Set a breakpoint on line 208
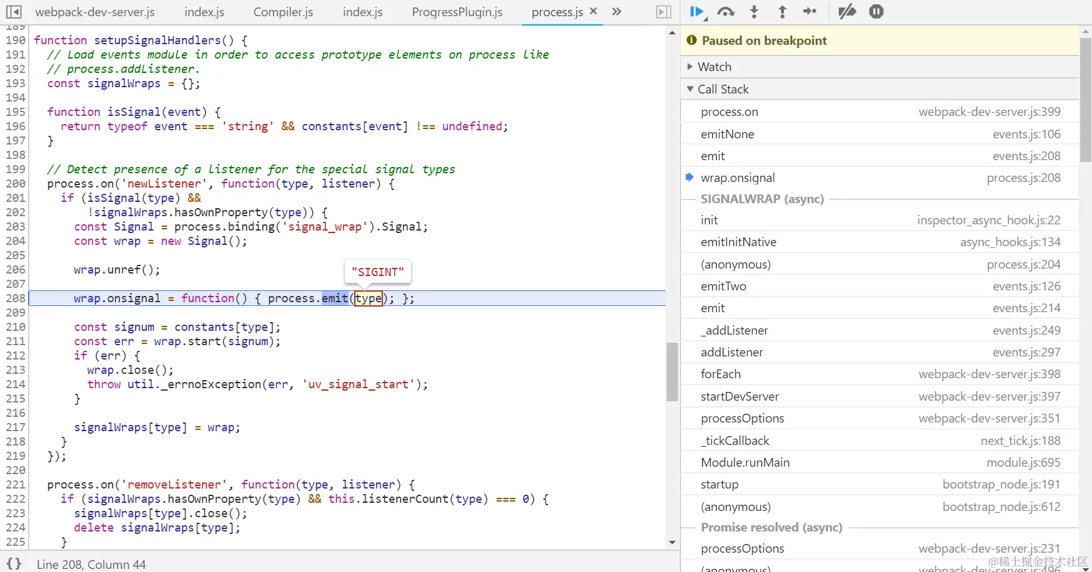This screenshot has height=572, width=1092. coord(16,298)
